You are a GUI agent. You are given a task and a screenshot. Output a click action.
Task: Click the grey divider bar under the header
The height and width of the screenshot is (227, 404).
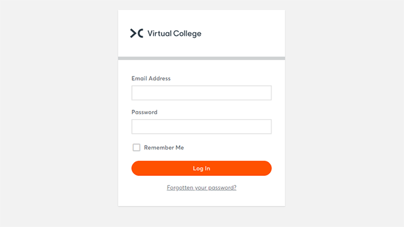(x=201, y=59)
